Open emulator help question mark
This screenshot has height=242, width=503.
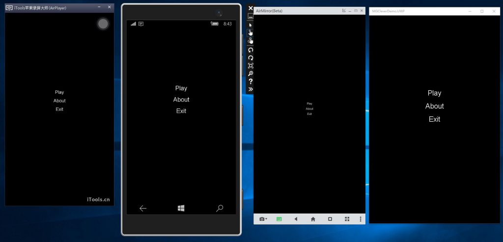(x=251, y=81)
